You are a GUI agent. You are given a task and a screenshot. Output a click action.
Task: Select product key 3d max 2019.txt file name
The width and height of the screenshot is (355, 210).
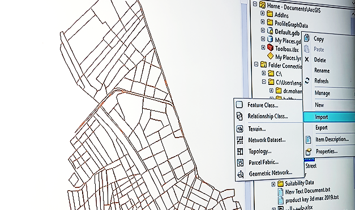coord(312,199)
